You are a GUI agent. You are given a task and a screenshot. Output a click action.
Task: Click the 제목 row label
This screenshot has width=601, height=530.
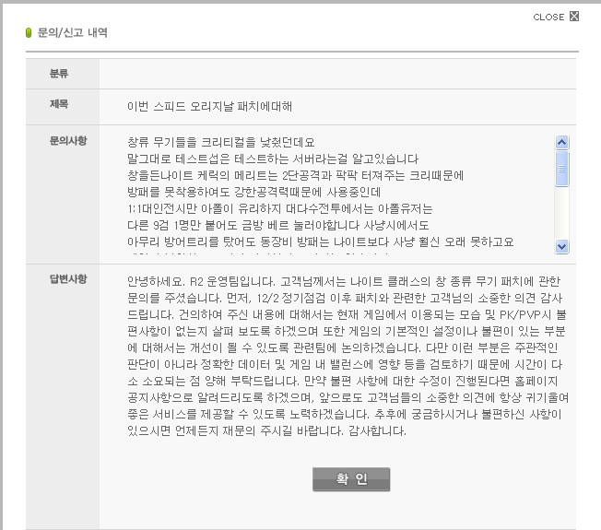59,105
